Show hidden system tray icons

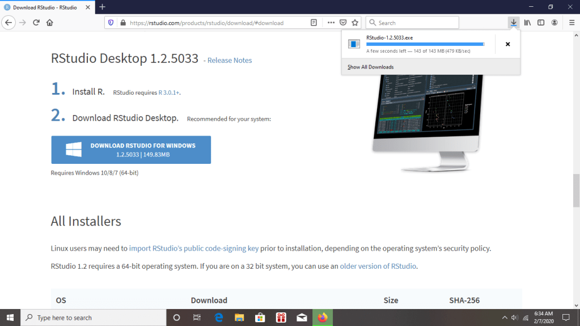(505, 317)
